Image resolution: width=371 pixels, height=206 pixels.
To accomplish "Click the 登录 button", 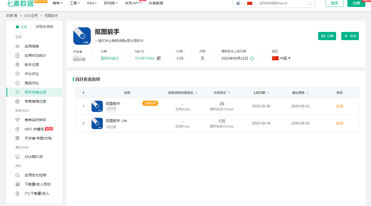I will (335, 3).
